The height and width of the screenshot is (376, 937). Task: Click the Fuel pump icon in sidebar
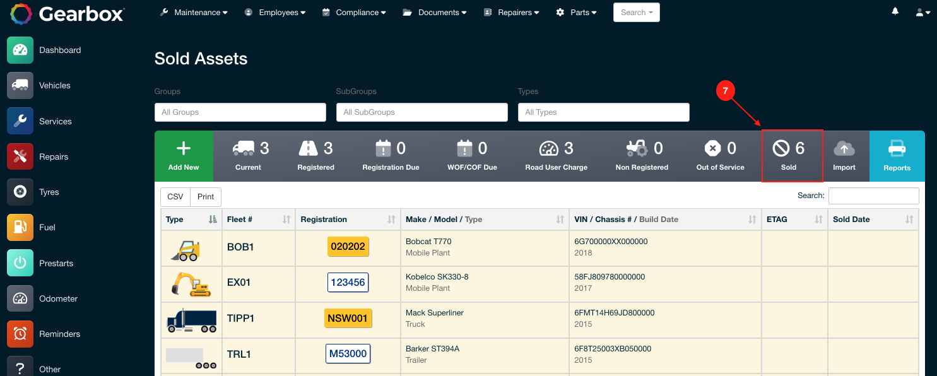coord(20,227)
